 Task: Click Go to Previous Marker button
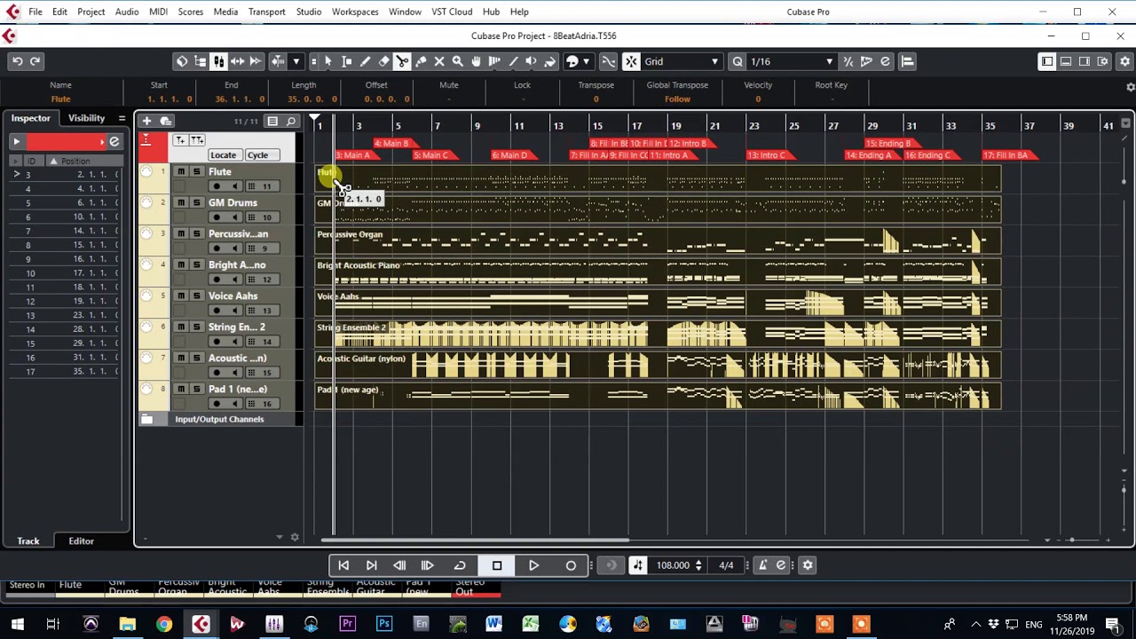(343, 565)
